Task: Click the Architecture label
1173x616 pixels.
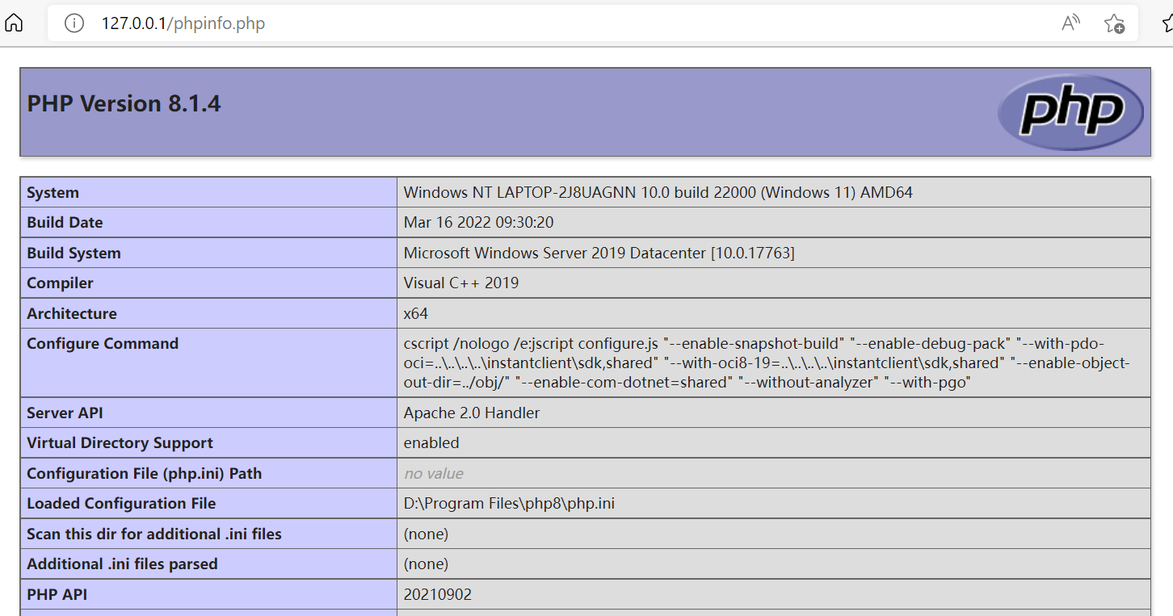Action: pyautogui.click(x=72, y=313)
